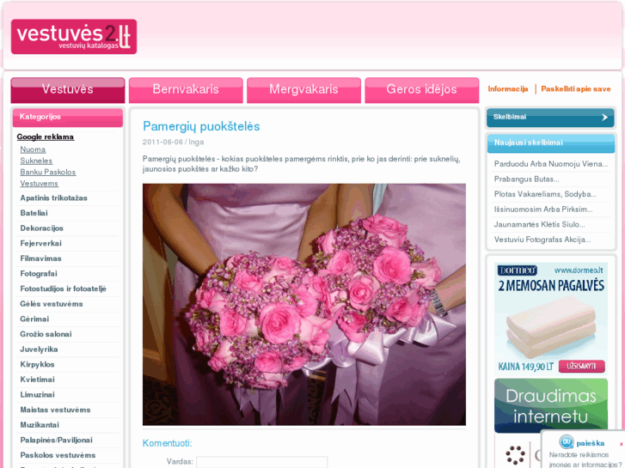Select the Fejerverkai category
The height and width of the screenshot is (468, 625).
pos(40,243)
